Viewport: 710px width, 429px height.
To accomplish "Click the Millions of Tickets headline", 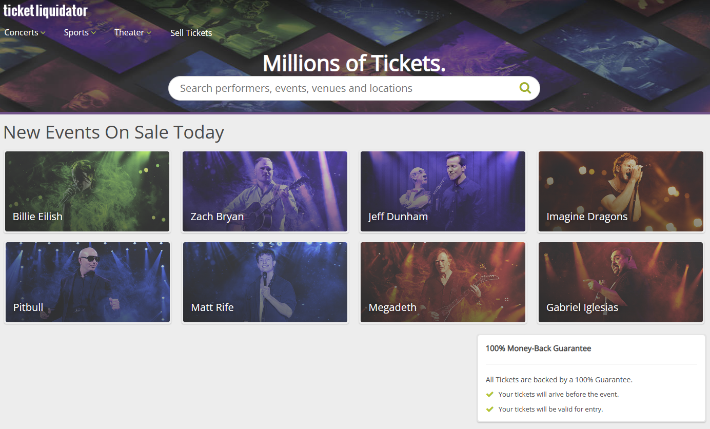I will pos(354,63).
